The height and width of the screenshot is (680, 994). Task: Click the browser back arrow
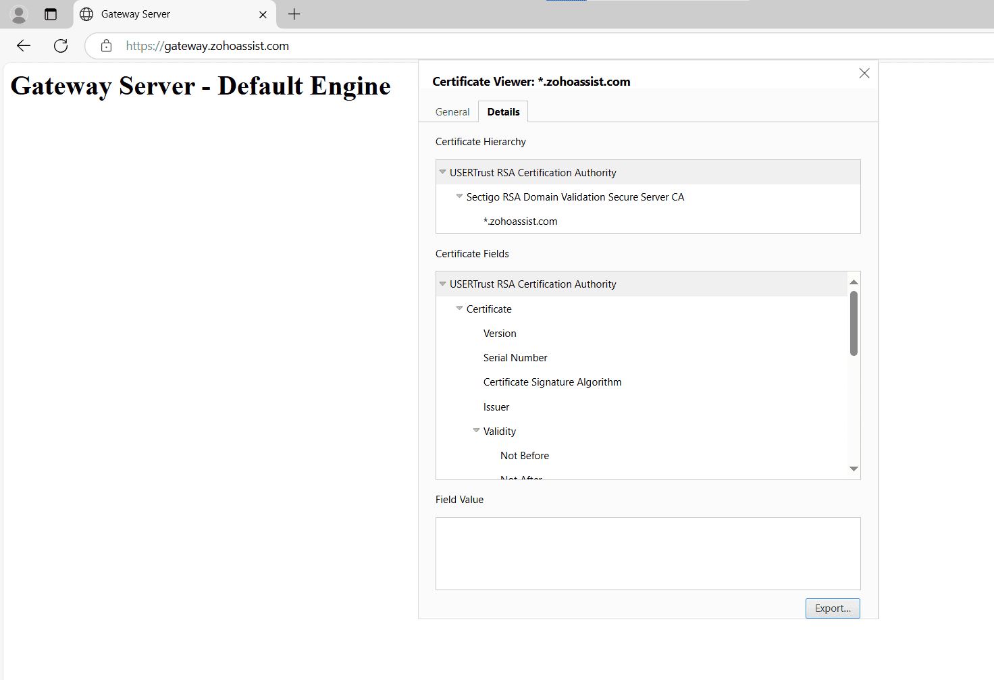[23, 45]
